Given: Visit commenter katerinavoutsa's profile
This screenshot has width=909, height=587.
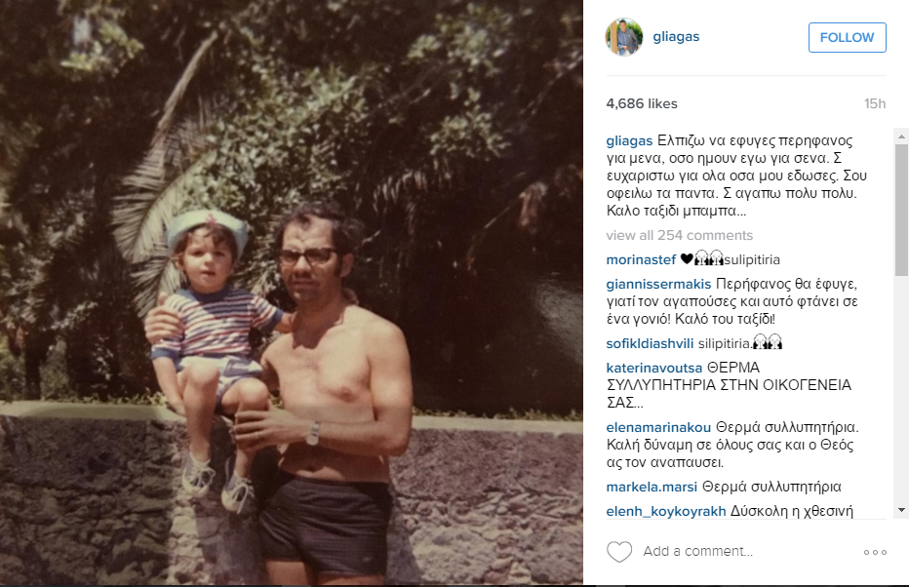Looking at the screenshot, I should [653, 368].
